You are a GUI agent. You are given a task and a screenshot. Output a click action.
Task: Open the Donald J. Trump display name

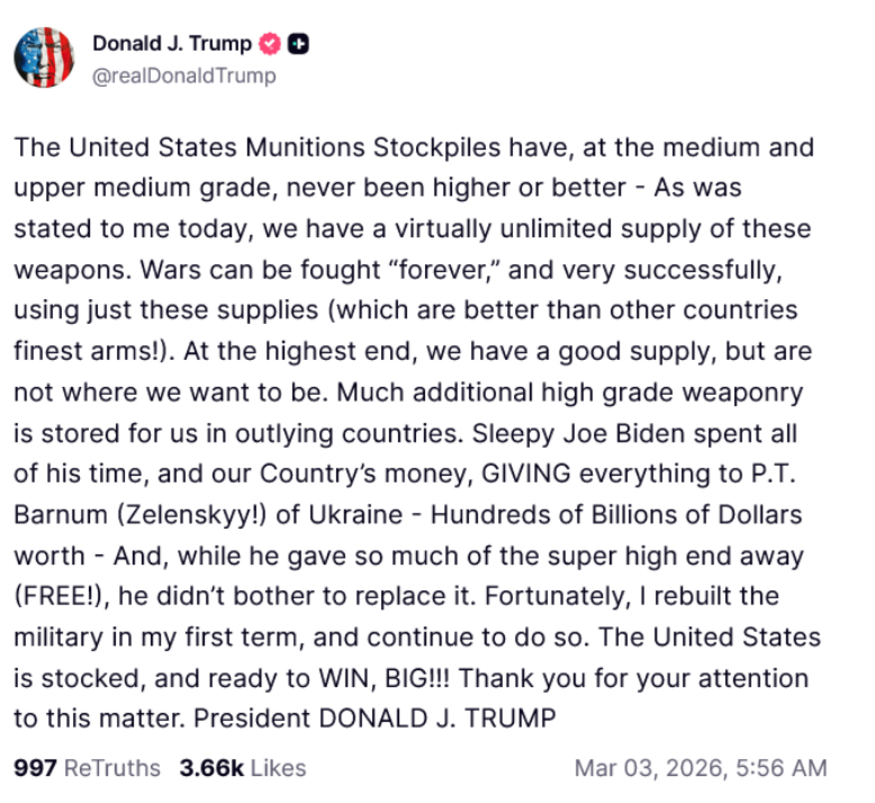click(x=172, y=44)
